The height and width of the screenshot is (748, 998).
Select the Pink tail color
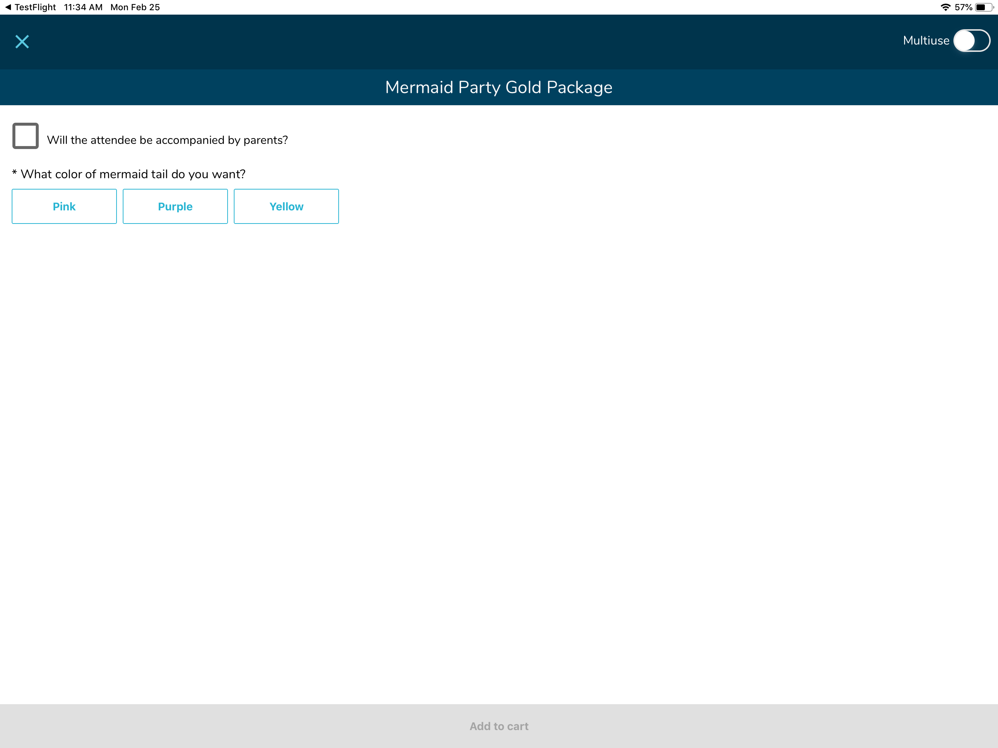click(x=64, y=206)
